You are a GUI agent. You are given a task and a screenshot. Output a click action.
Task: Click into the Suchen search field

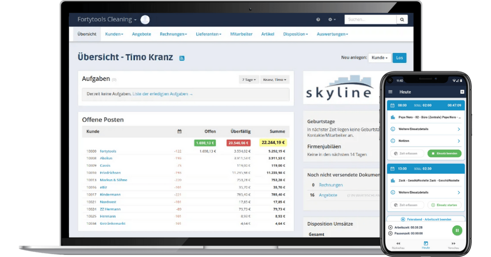pyautogui.click(x=370, y=20)
